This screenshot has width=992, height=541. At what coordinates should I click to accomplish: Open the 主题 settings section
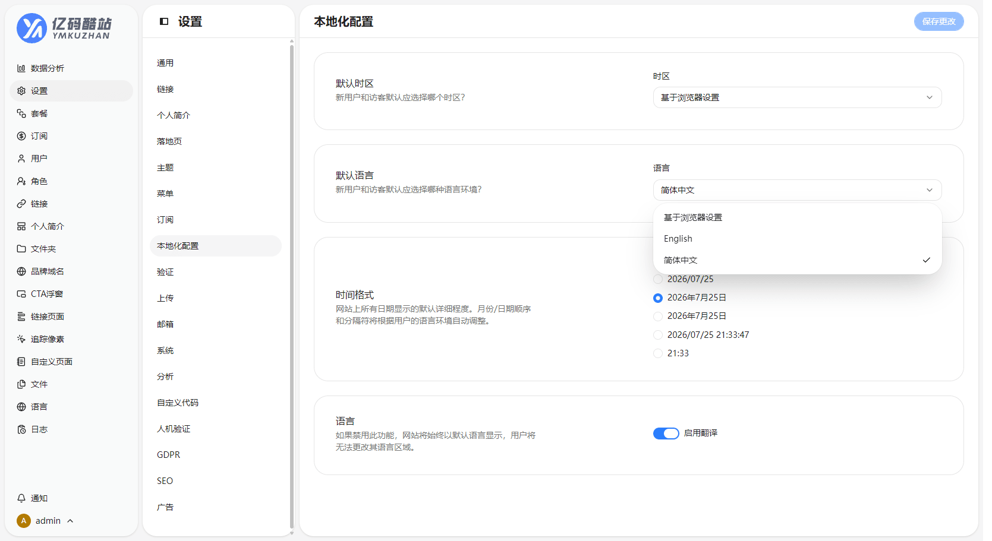click(x=216, y=167)
